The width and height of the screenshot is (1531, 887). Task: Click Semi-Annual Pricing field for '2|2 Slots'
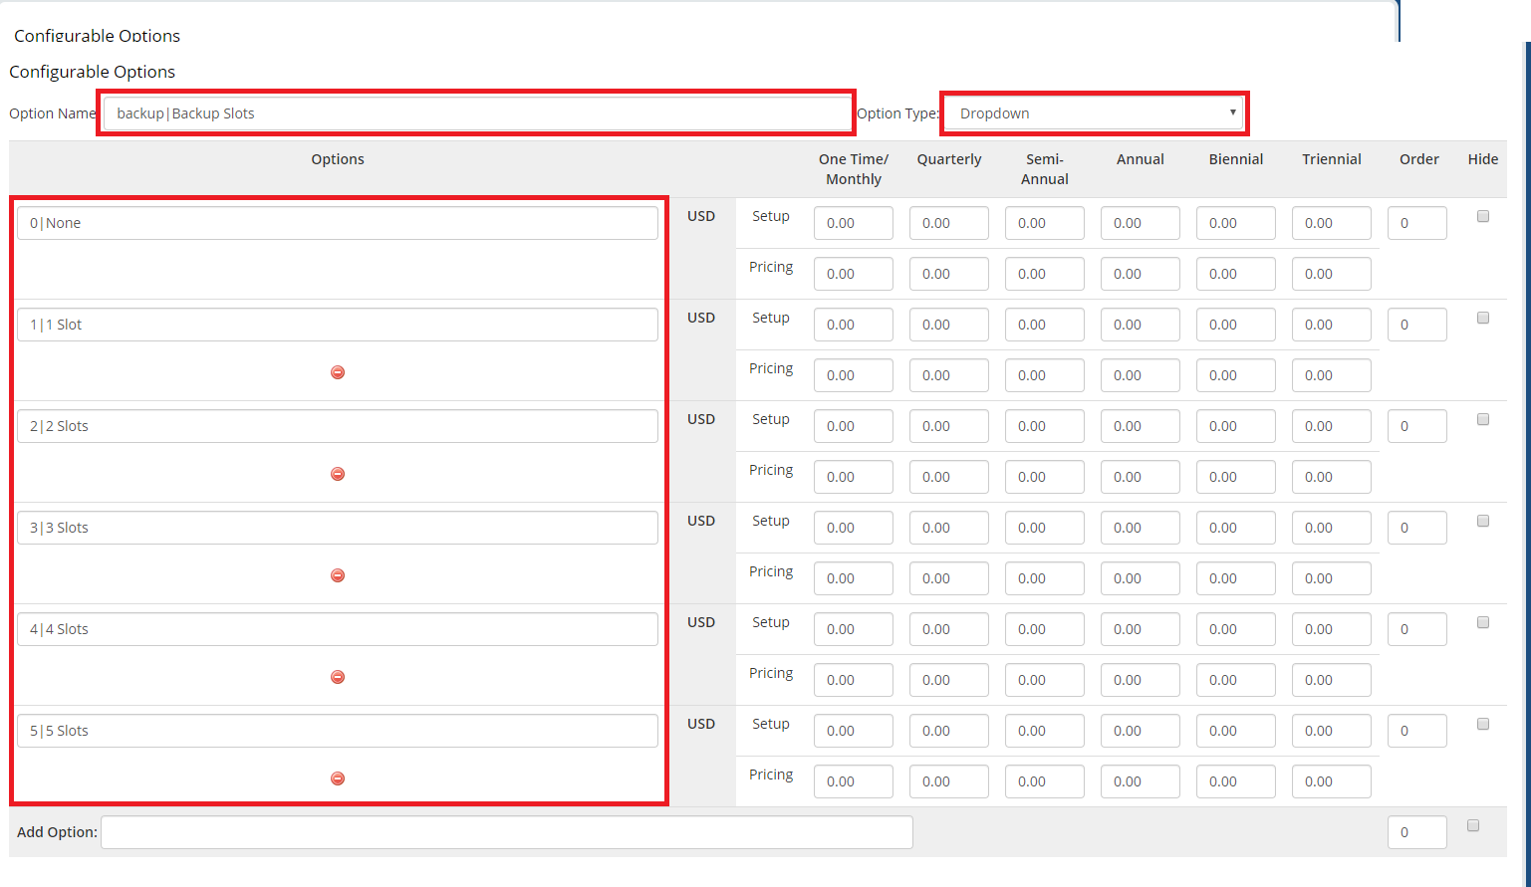pos(1045,477)
